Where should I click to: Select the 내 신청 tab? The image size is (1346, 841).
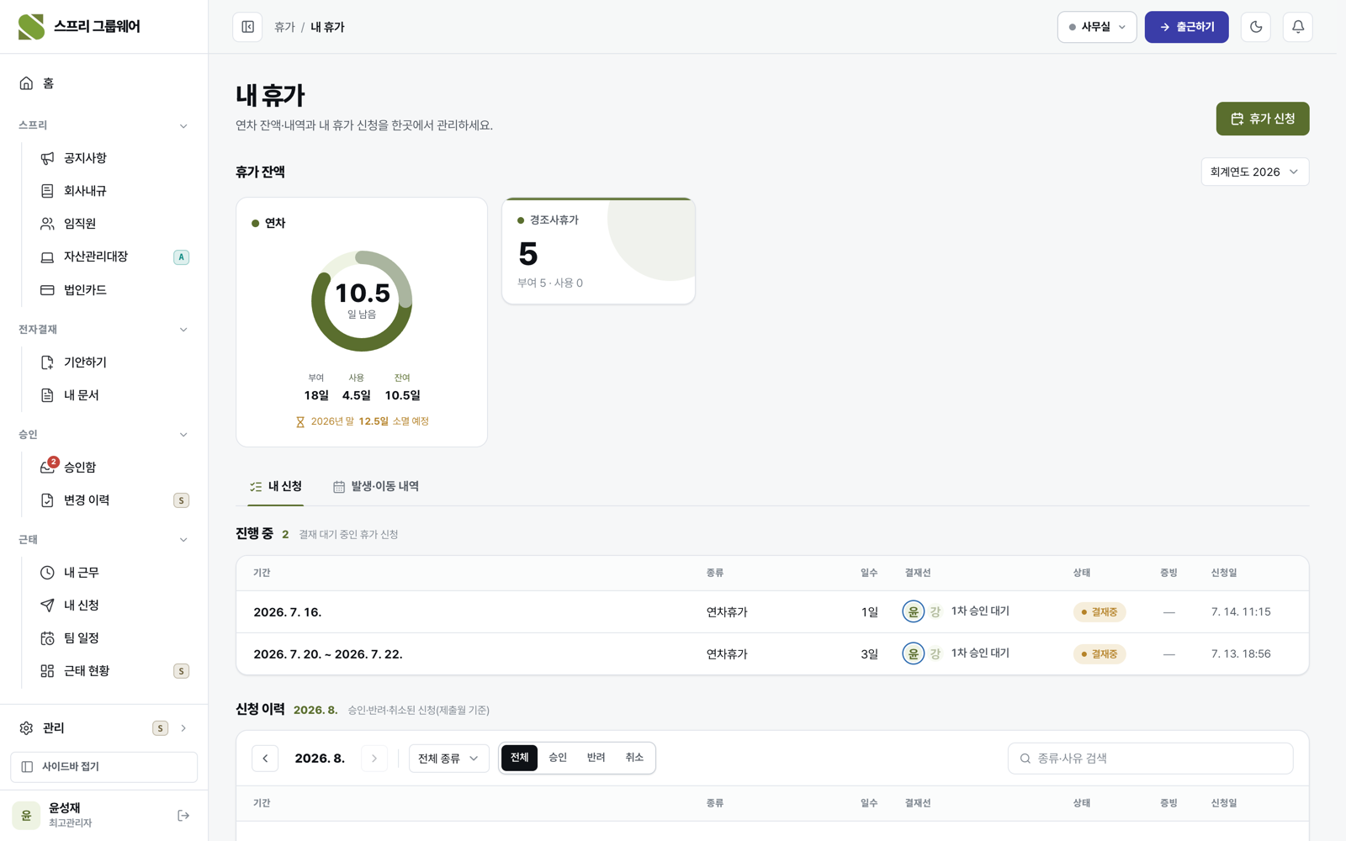(x=276, y=487)
